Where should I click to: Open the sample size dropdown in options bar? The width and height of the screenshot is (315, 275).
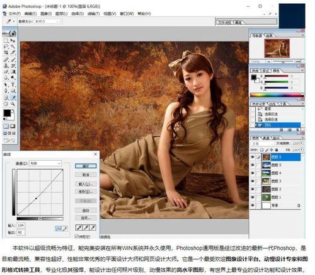[47, 21]
